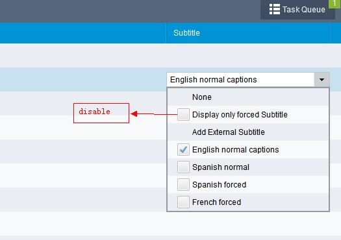Click the green task count badge
This screenshot has height=240, width=341.
[x=335, y=4]
